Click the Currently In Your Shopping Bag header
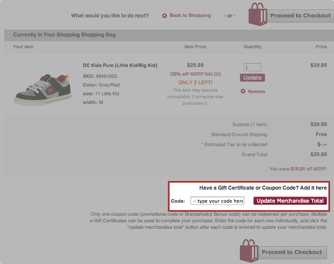 pos(64,35)
